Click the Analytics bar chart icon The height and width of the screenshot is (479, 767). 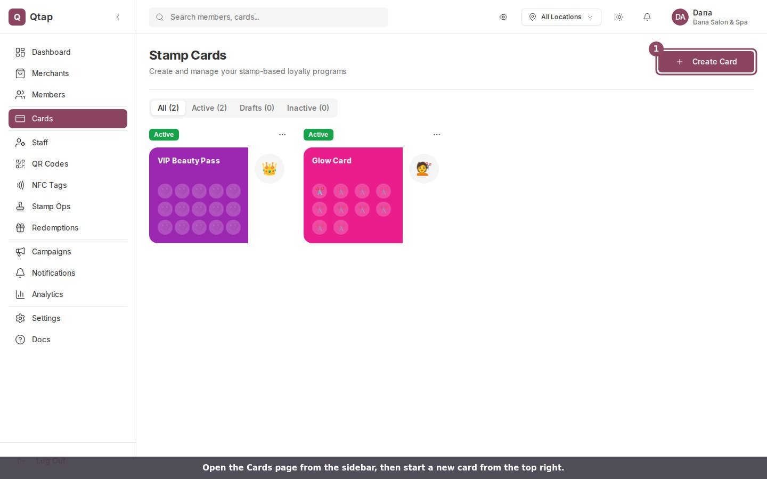click(x=20, y=294)
